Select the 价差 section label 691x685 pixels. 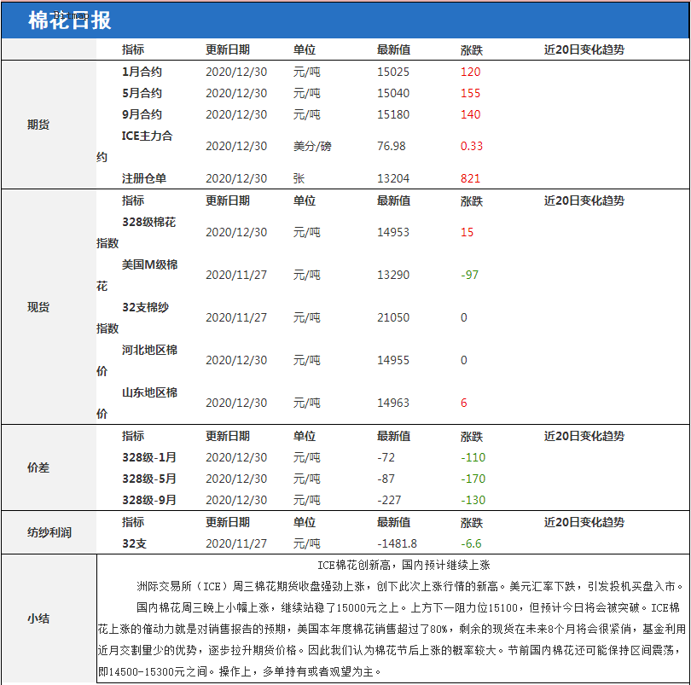point(38,467)
